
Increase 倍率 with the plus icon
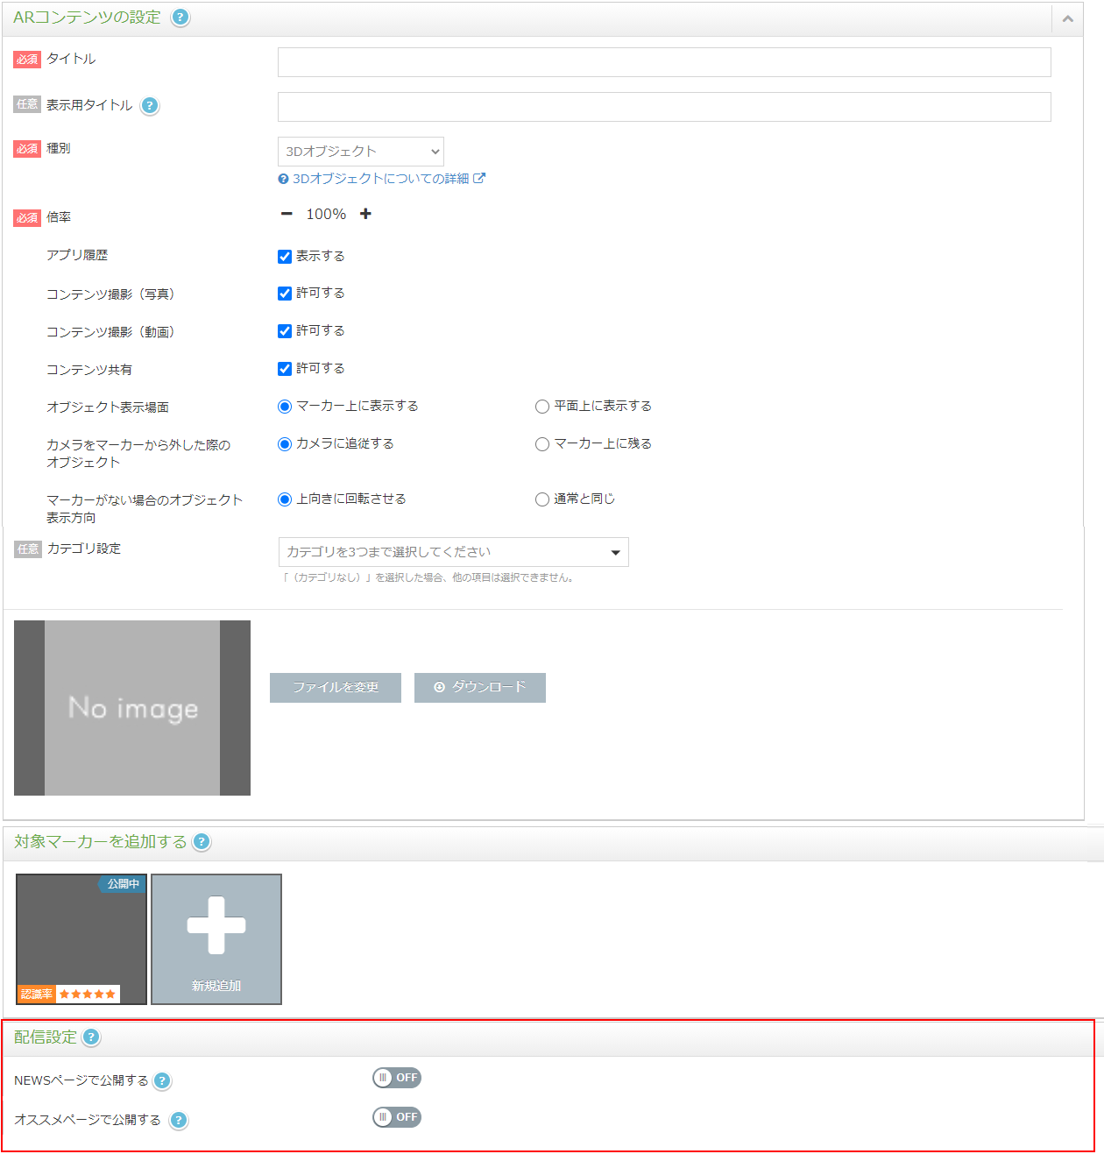point(365,214)
